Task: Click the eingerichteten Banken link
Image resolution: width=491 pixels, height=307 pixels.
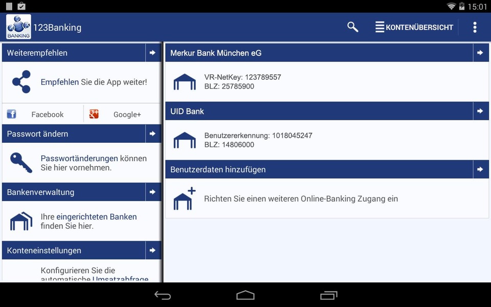Action: 97,217
